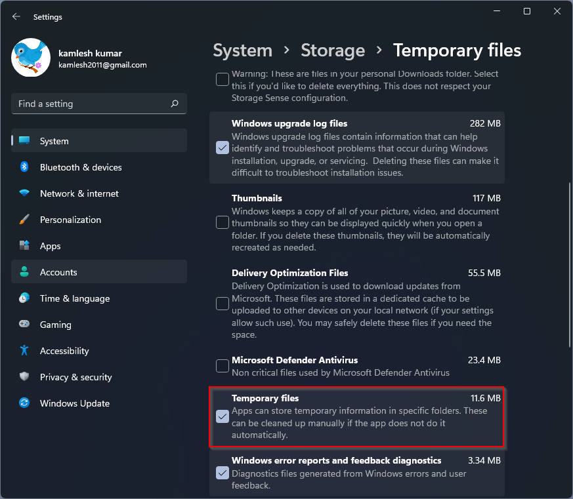The width and height of the screenshot is (573, 499).
Task: Check the Thumbnails checkbox
Action: click(223, 222)
